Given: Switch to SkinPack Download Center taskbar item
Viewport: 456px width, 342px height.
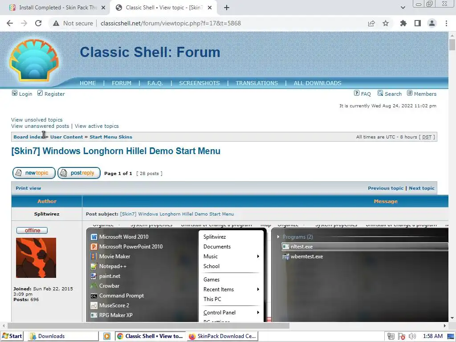Looking at the screenshot, I should [x=223, y=336].
